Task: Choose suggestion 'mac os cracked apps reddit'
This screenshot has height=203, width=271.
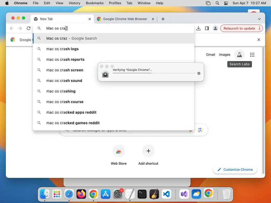Action: [x=114, y=112]
